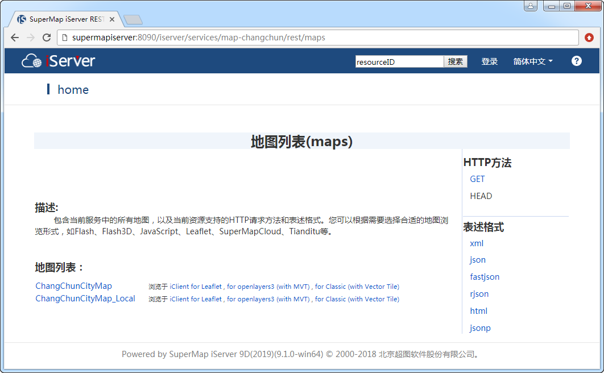
Task: Select the SuperMap iServer REST tab
Action: (x=66, y=19)
